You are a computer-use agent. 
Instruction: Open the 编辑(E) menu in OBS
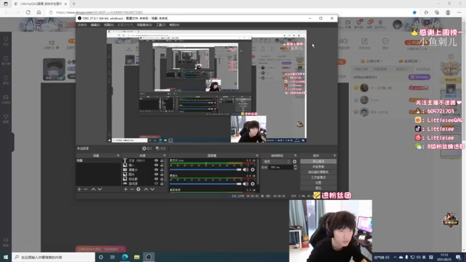click(96, 25)
